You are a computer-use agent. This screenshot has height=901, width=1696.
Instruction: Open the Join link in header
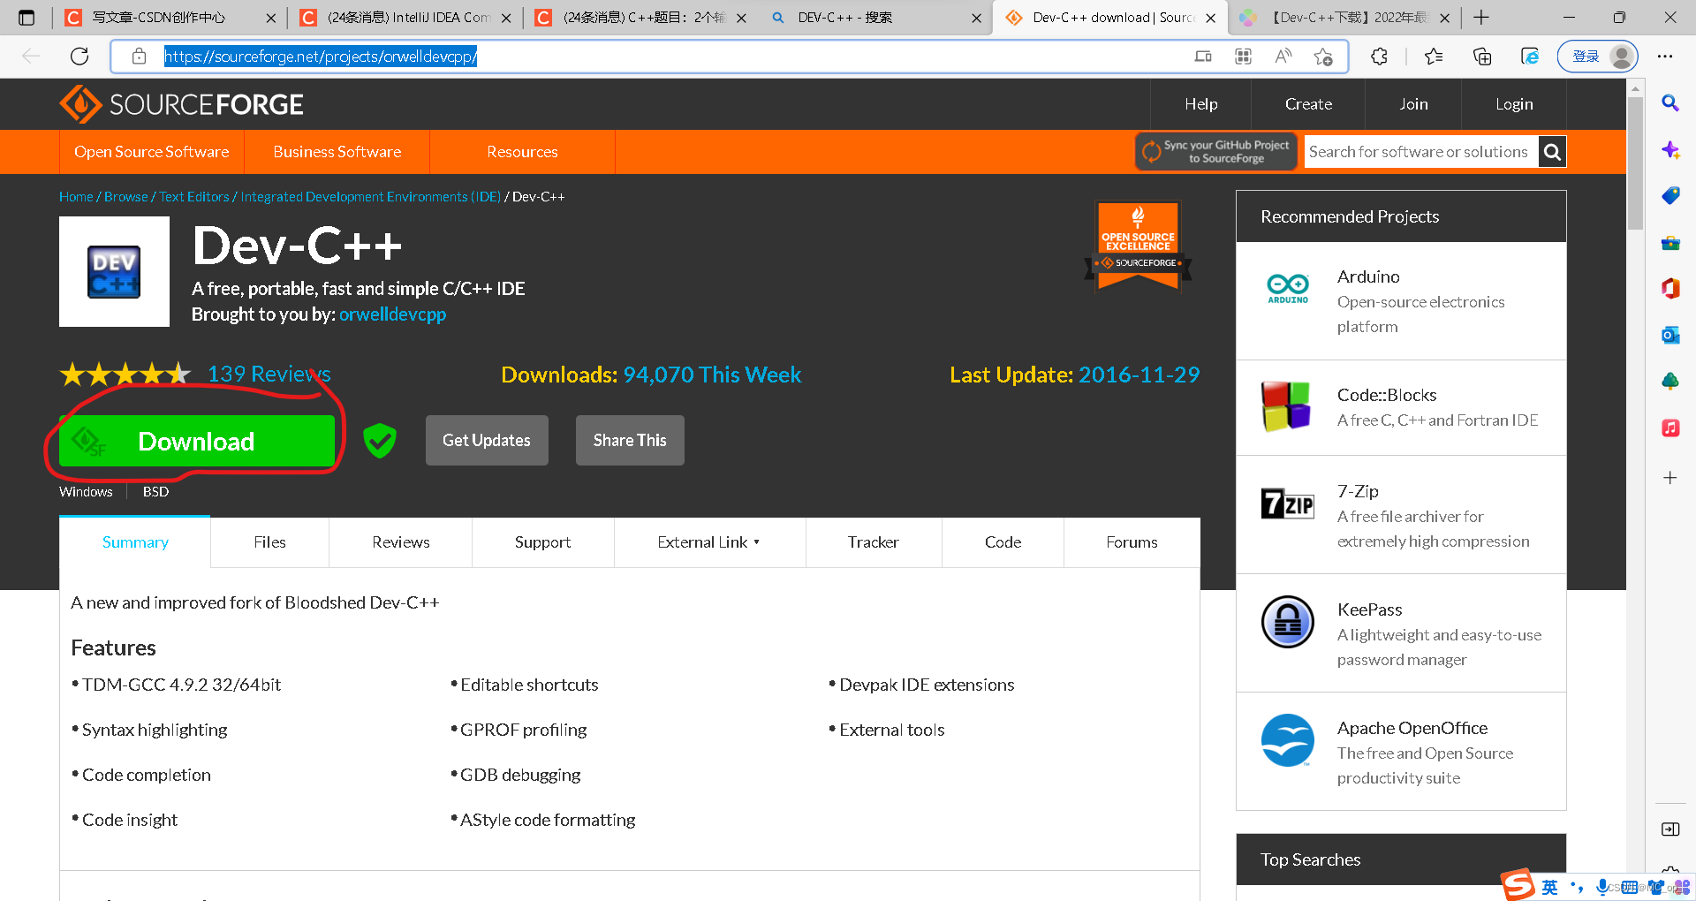tap(1413, 104)
